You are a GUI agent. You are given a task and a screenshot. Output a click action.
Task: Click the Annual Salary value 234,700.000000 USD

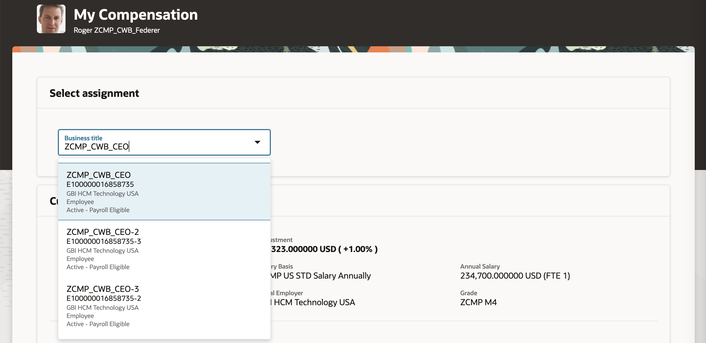(x=515, y=276)
